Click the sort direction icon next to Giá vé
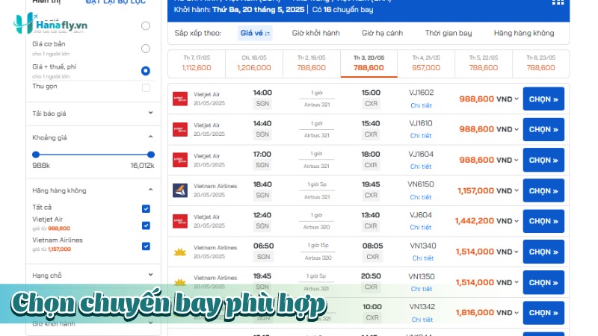 pyautogui.click(x=268, y=34)
